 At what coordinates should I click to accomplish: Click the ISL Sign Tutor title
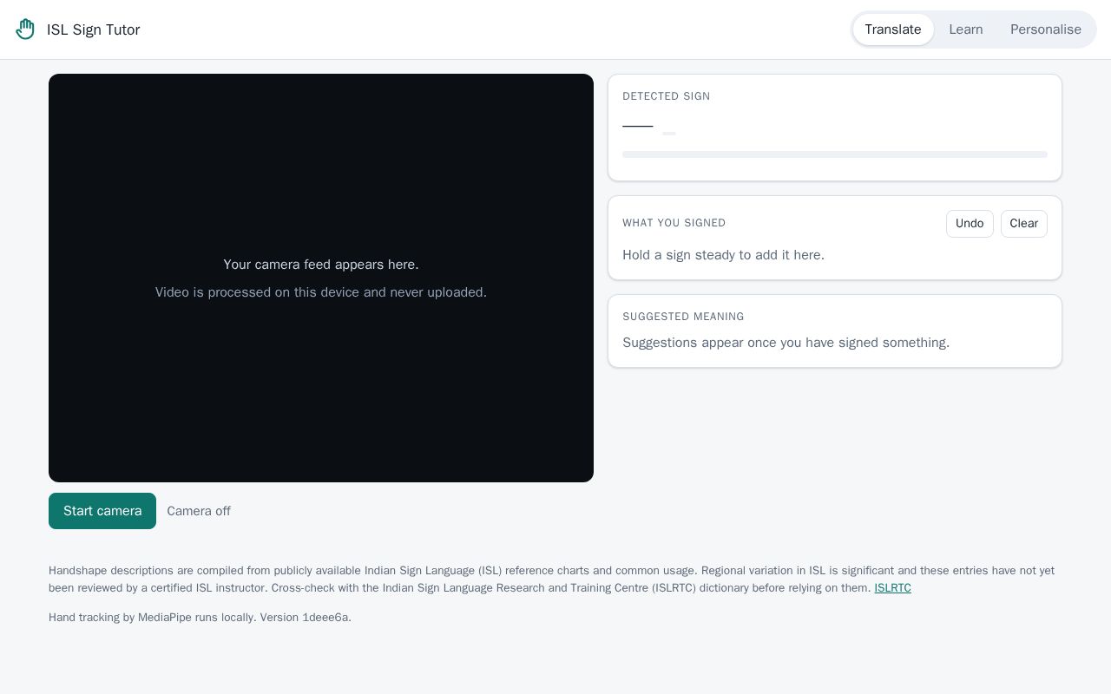[x=93, y=29]
